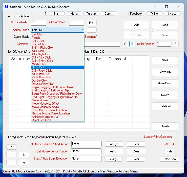Choose Ctrl + Right Click option

coord(57,71)
